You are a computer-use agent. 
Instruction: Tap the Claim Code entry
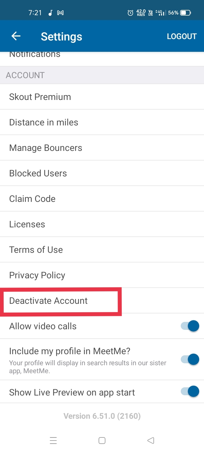pyautogui.click(x=32, y=199)
